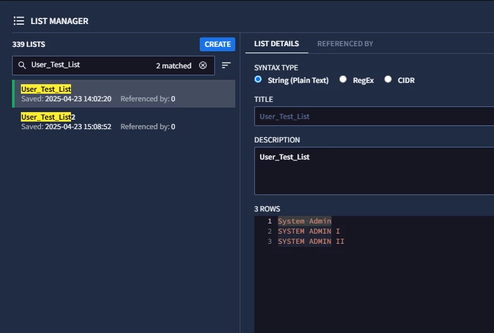Click the LIST MANAGER title text

(x=59, y=21)
